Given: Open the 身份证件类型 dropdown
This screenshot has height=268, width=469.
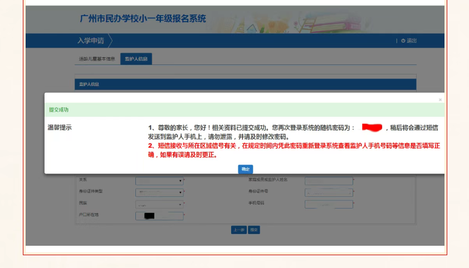Looking at the screenshot, I should pos(159,192).
